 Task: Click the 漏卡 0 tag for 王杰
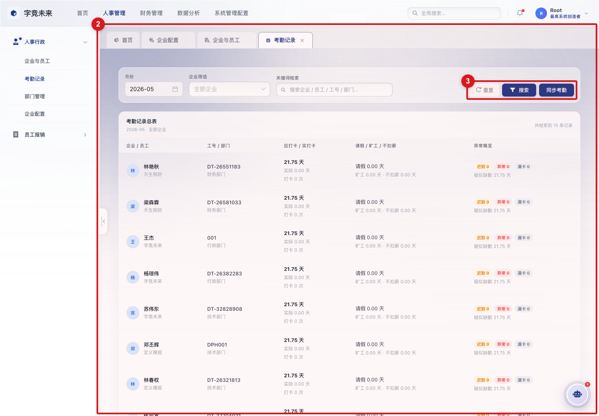pyautogui.click(x=523, y=238)
